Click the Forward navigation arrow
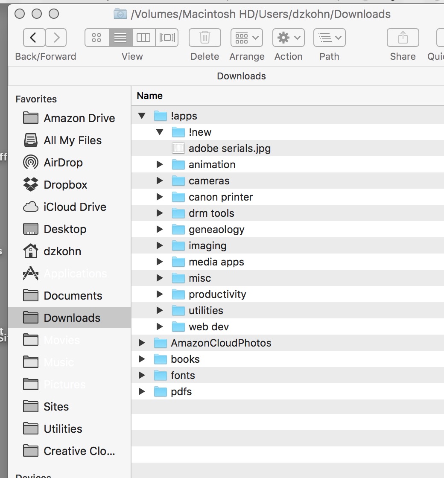 point(56,38)
